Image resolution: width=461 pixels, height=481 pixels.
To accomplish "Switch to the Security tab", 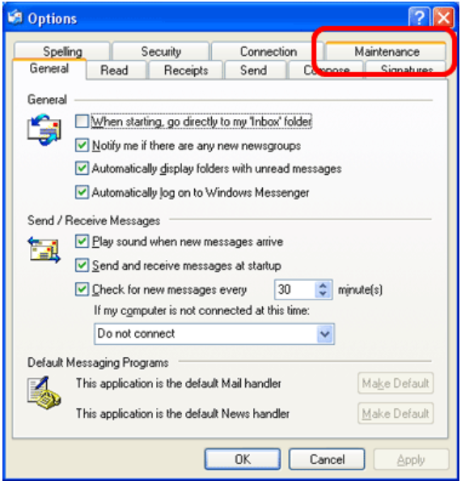I will [x=161, y=51].
